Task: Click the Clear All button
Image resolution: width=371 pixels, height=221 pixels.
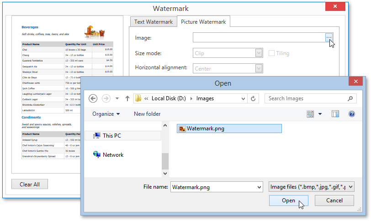Action: [x=30, y=184]
